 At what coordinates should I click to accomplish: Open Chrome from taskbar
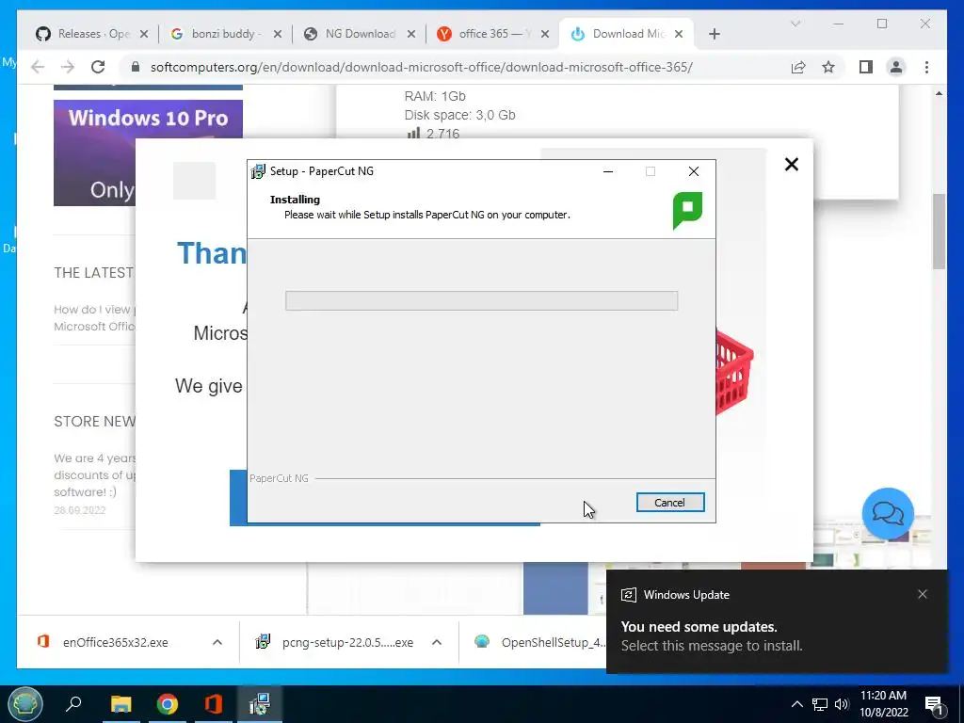168,703
